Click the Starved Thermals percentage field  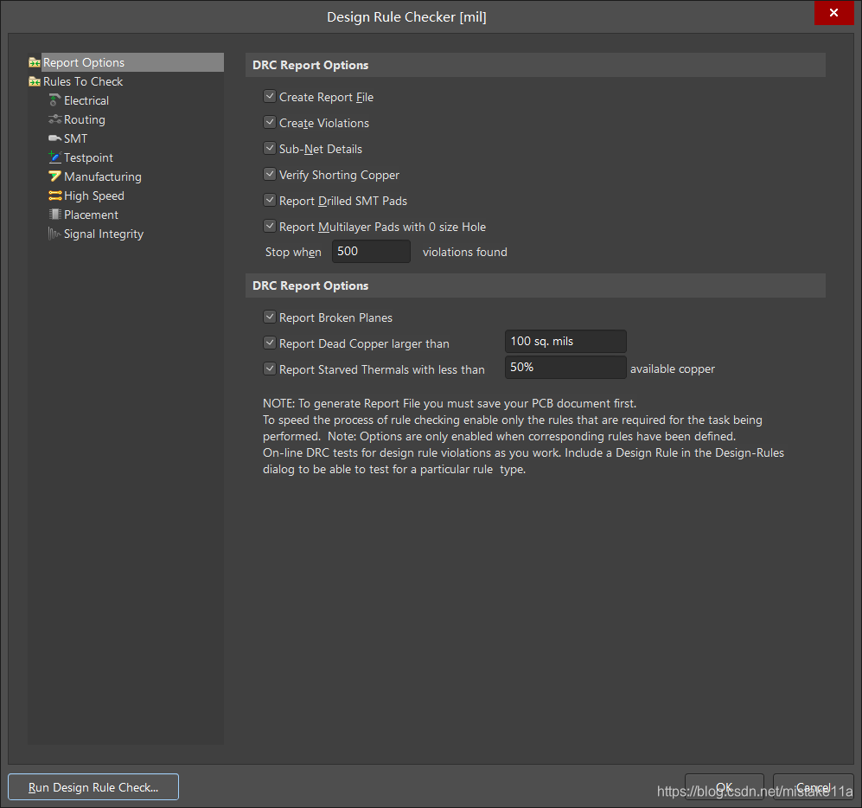565,368
